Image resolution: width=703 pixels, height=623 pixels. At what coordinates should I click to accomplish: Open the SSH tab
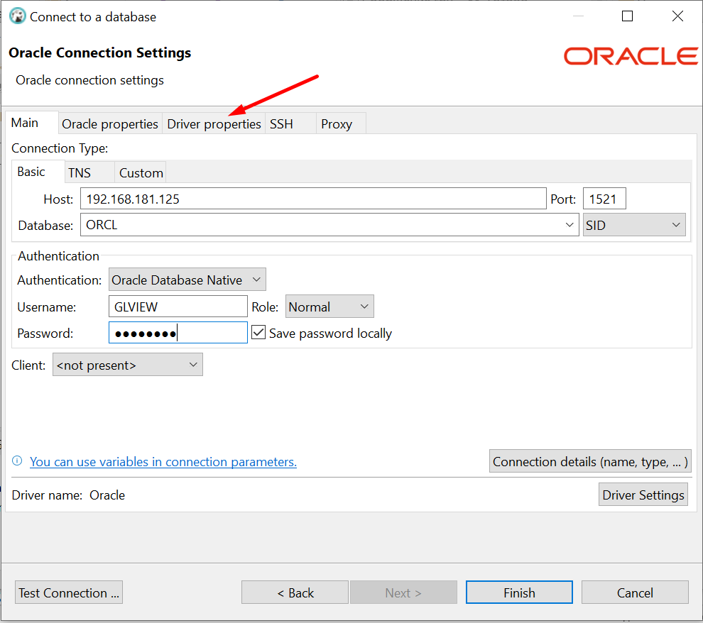tap(280, 123)
